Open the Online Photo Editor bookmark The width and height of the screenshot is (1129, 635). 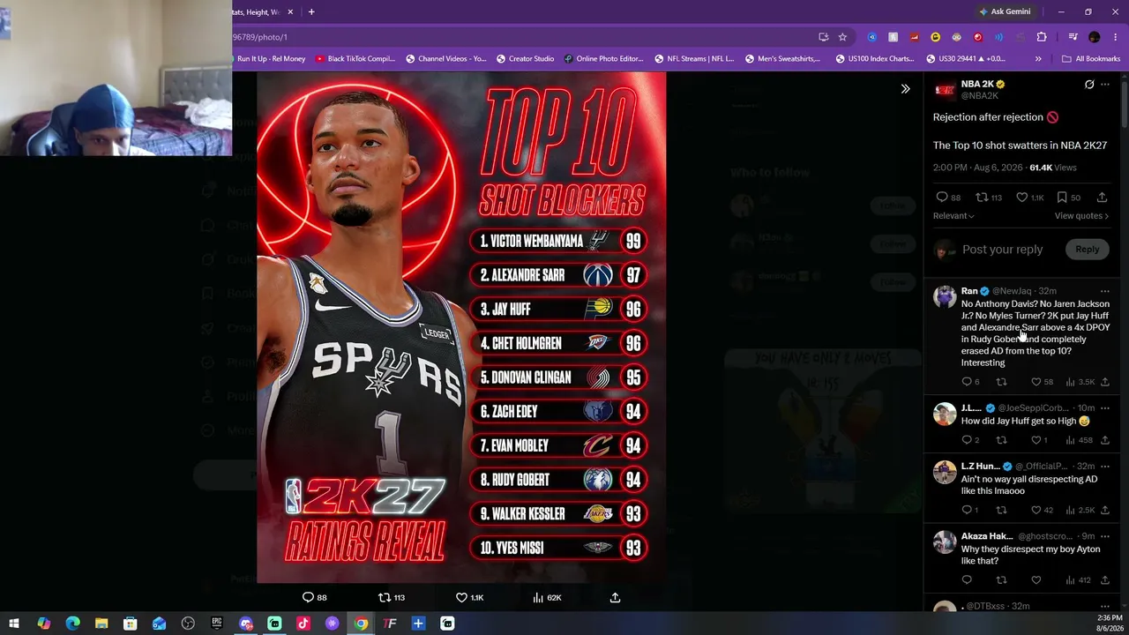point(603,59)
